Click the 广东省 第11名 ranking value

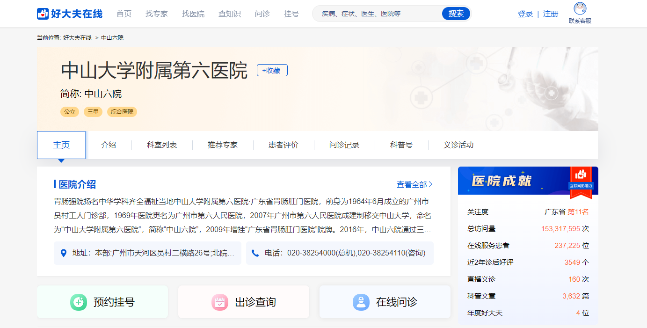click(x=567, y=212)
